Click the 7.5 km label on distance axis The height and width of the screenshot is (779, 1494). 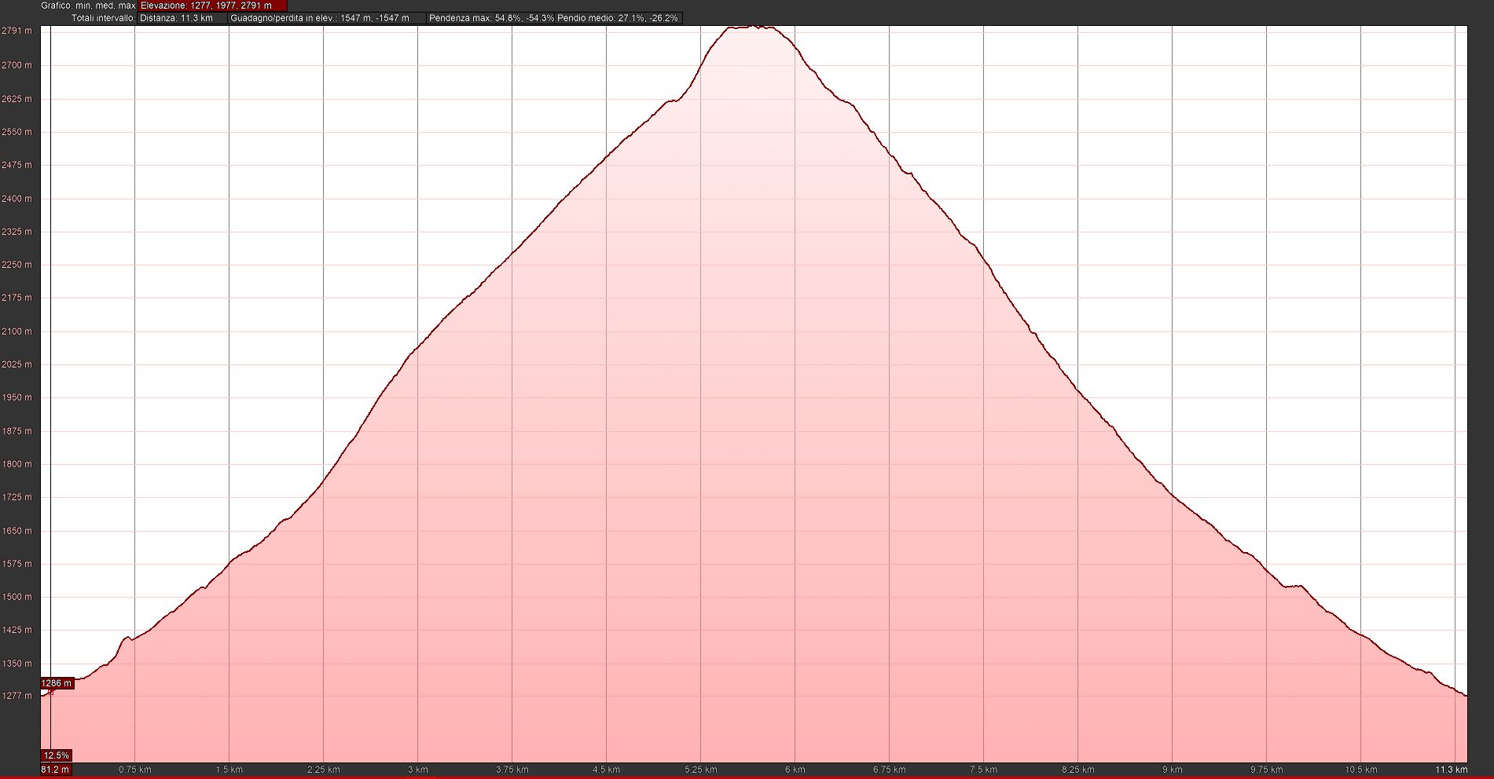pos(983,770)
